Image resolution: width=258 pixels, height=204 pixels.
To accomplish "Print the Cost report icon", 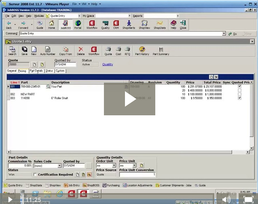I will tap(118, 51).
